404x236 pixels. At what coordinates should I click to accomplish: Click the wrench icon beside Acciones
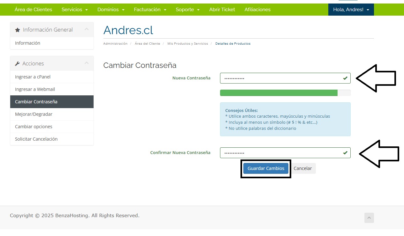17,64
